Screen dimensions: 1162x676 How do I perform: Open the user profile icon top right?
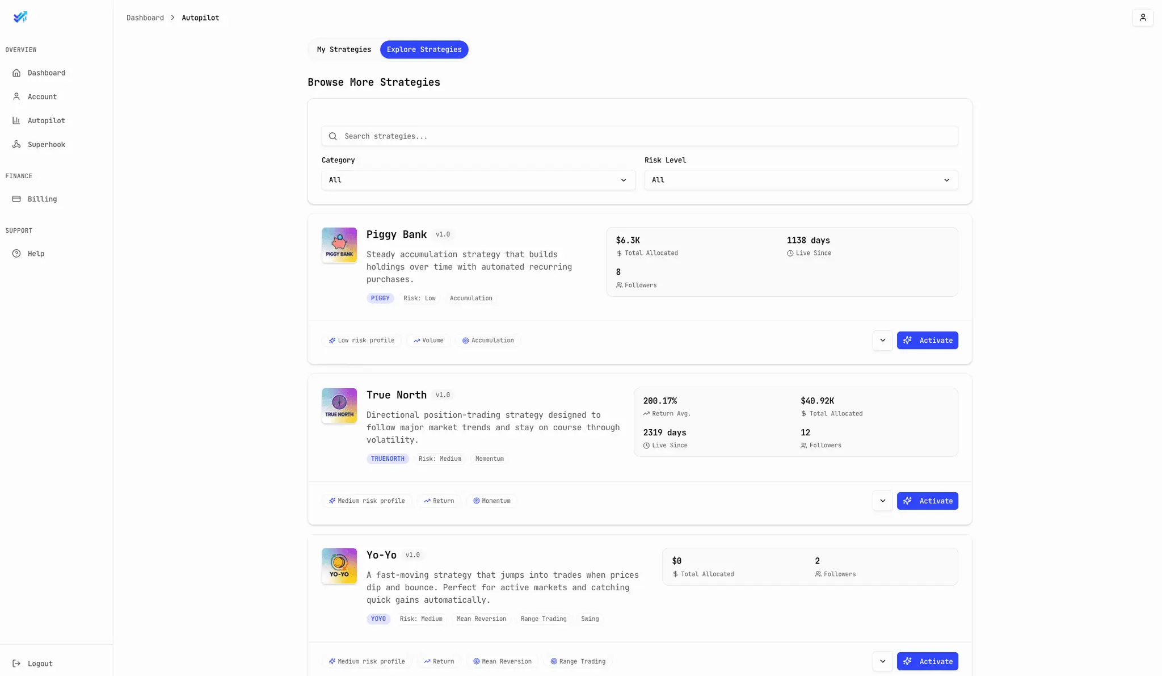coord(1143,18)
